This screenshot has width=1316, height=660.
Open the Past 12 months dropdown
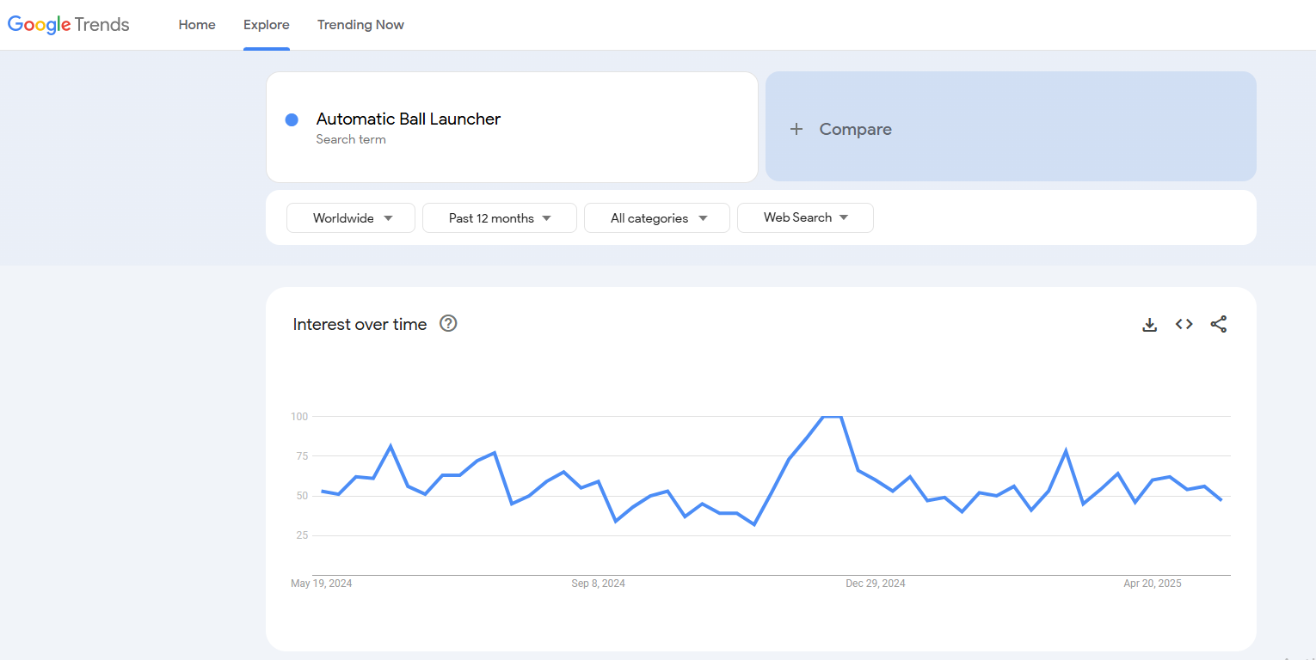pyautogui.click(x=500, y=218)
